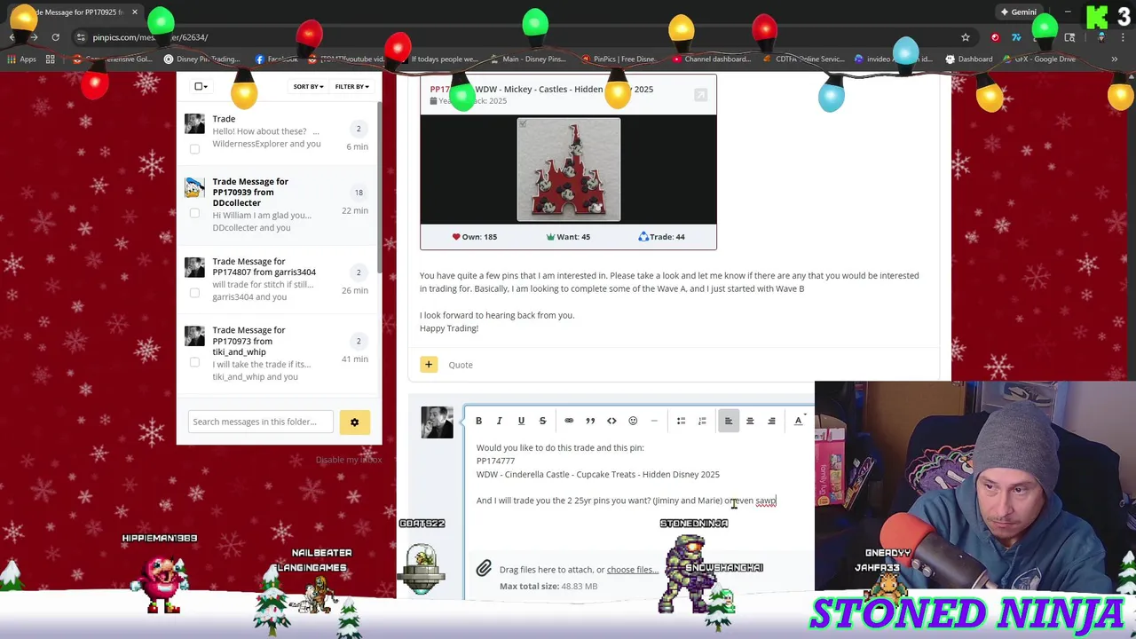
Task: Open Trade Message for PP170939 from DDcollecter
Action: [250, 193]
